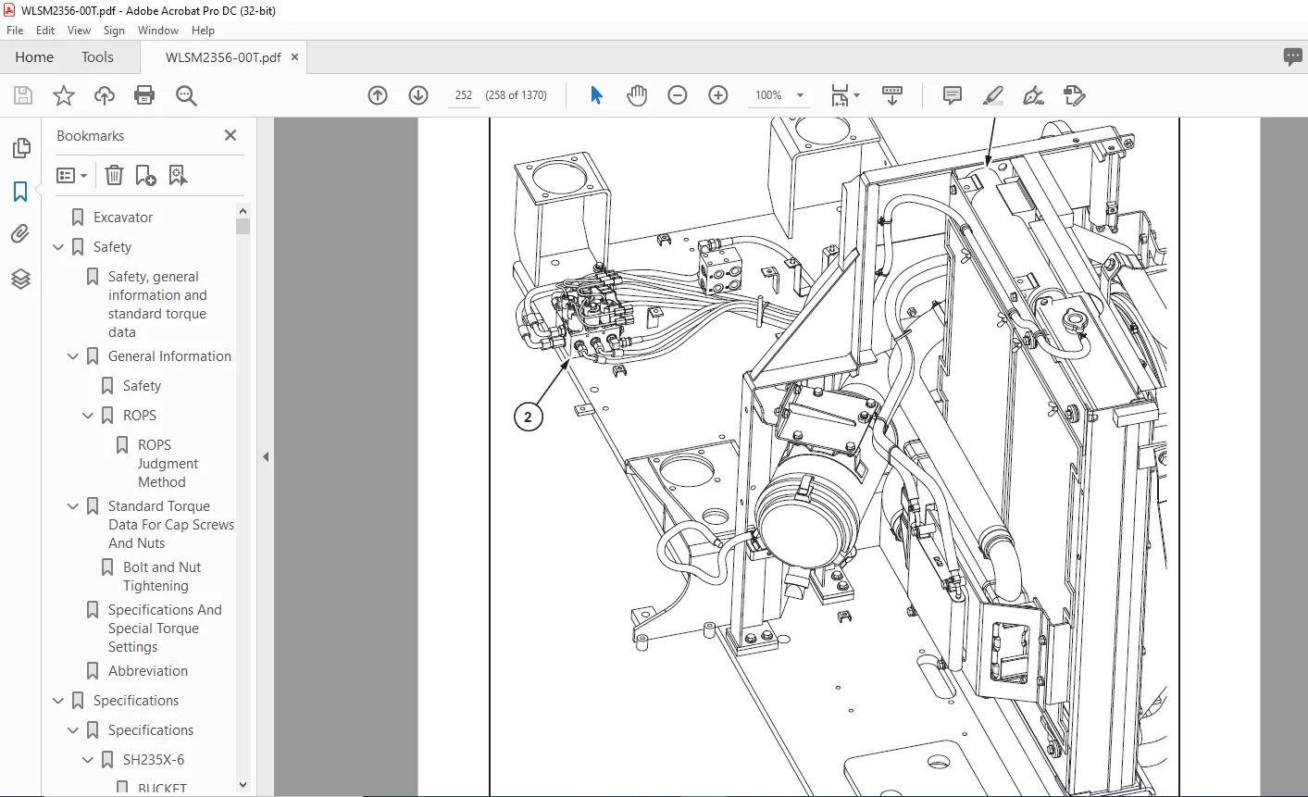The width and height of the screenshot is (1308, 797).
Task: Open the Bolt and Nut Tightening bookmark
Action: tap(162, 577)
